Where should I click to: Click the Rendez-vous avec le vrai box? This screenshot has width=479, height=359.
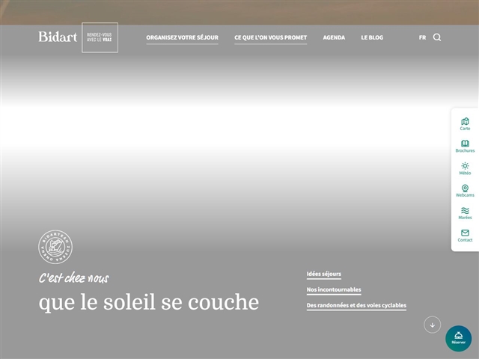point(100,37)
